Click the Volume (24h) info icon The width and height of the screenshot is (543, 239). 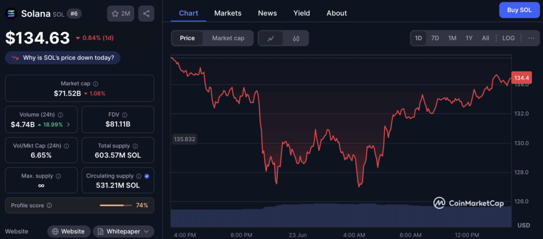coord(60,115)
